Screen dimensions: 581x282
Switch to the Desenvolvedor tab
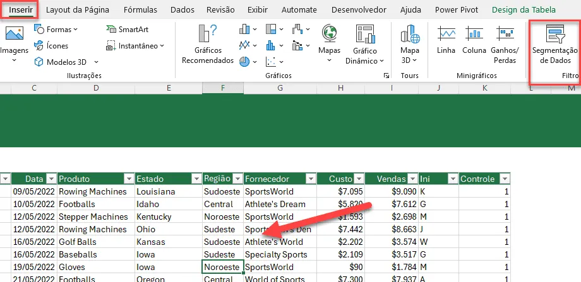click(x=359, y=10)
